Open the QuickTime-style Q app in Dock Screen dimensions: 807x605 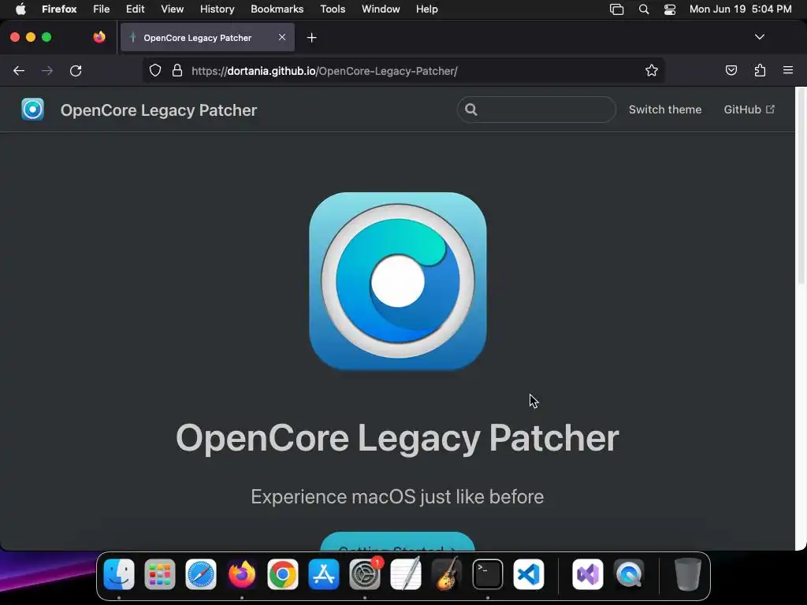[x=629, y=574]
